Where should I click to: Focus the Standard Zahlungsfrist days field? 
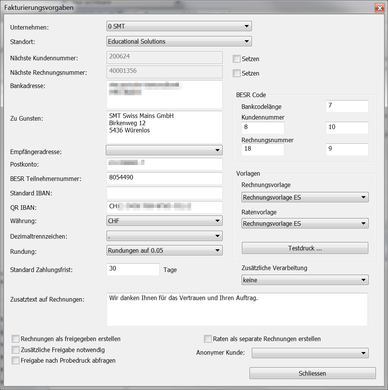tap(133, 269)
